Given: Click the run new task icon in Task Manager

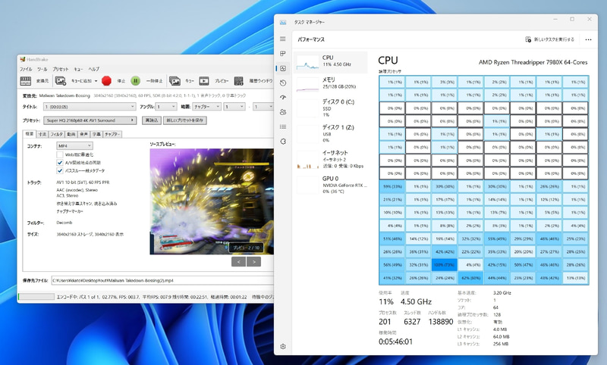Looking at the screenshot, I should pyautogui.click(x=528, y=39).
